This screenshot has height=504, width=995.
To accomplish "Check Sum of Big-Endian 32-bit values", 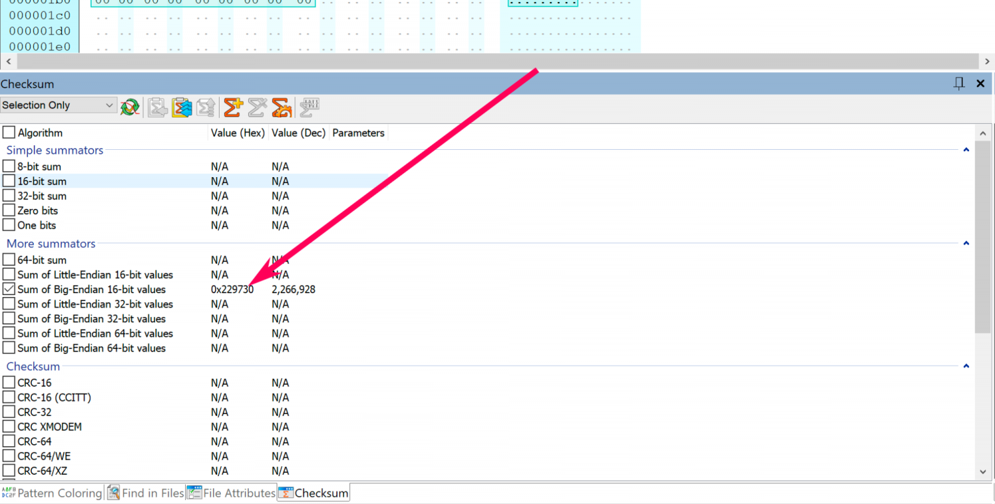I will (9, 318).
